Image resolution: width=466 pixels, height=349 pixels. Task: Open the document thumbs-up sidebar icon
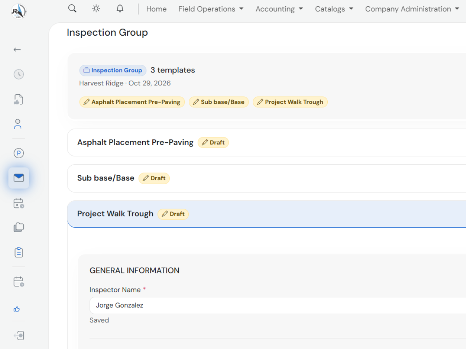coord(19,100)
